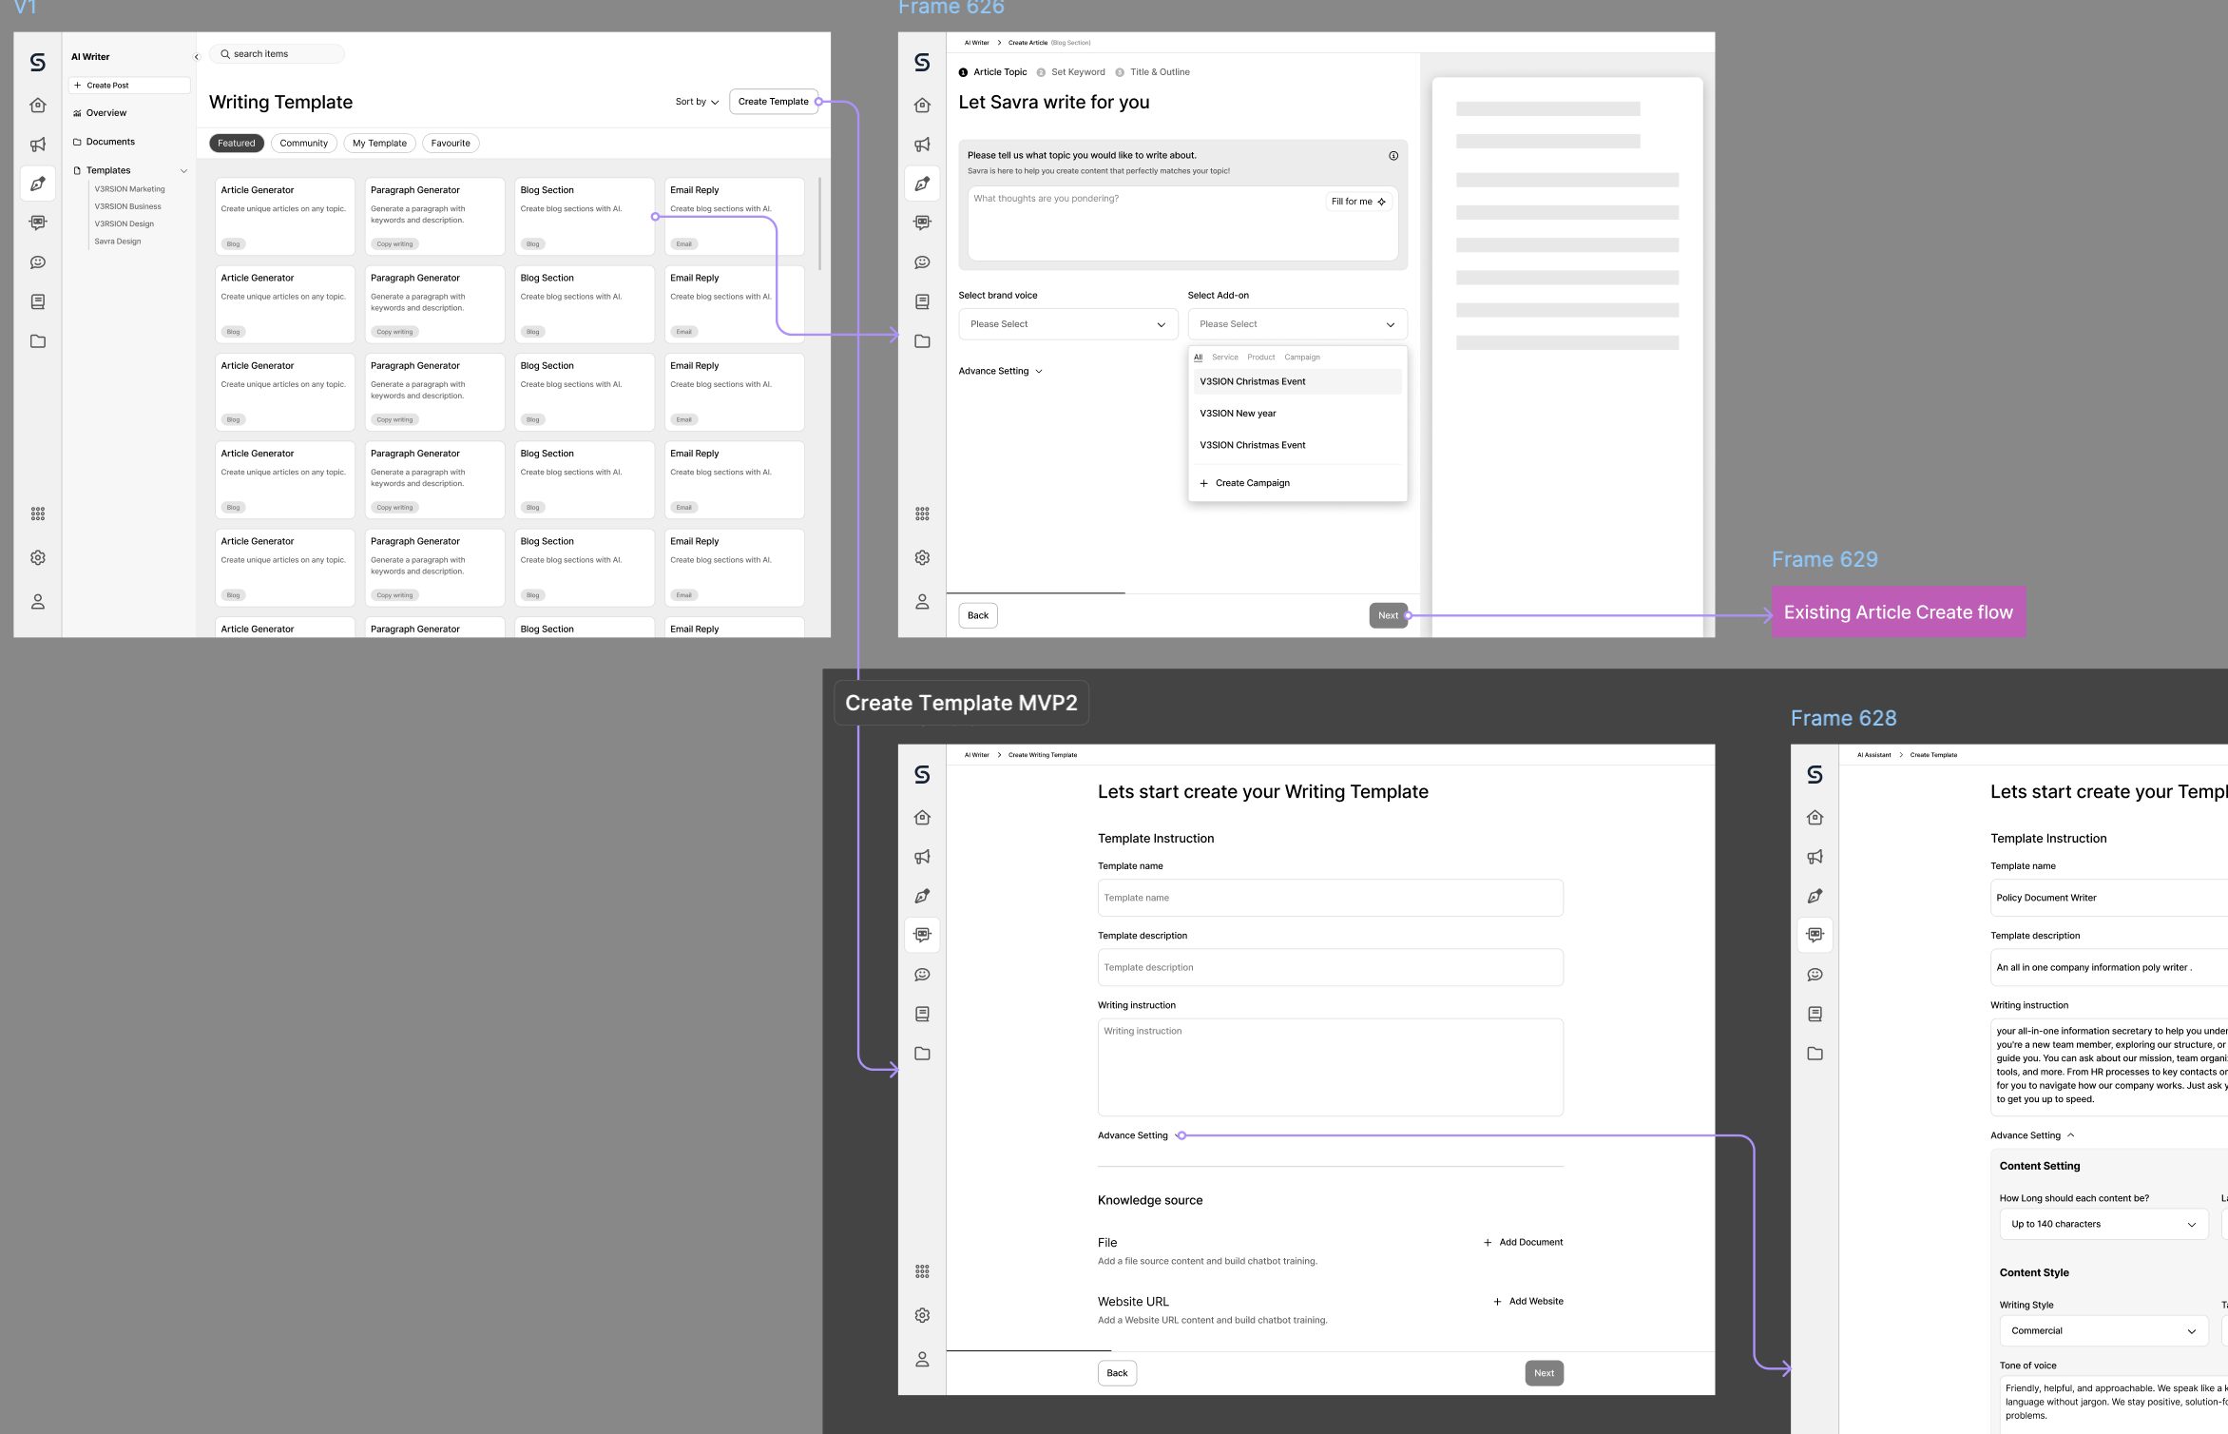Open settings gear in V1 sidebar

[x=38, y=558]
